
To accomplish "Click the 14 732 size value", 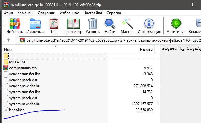I will pyautogui.click(x=147, y=92).
